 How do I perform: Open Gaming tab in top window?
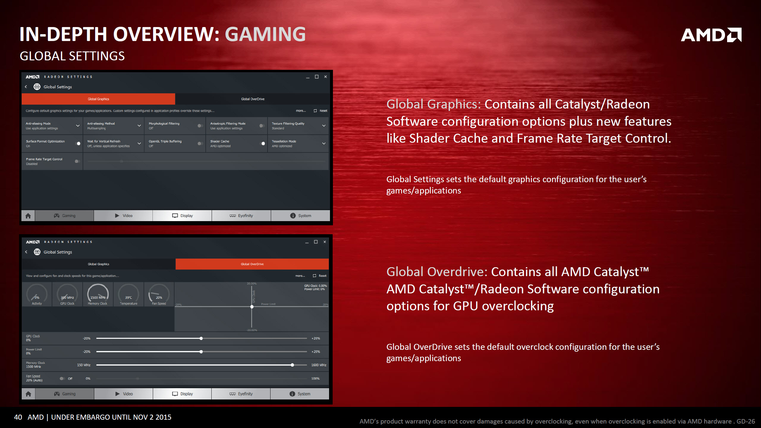click(x=65, y=216)
